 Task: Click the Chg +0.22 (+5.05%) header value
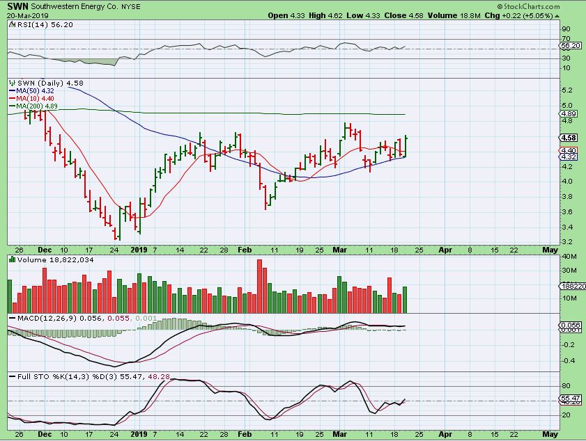click(x=518, y=16)
